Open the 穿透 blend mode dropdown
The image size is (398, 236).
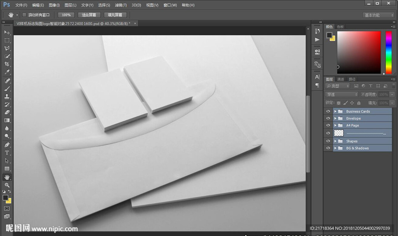(x=341, y=94)
